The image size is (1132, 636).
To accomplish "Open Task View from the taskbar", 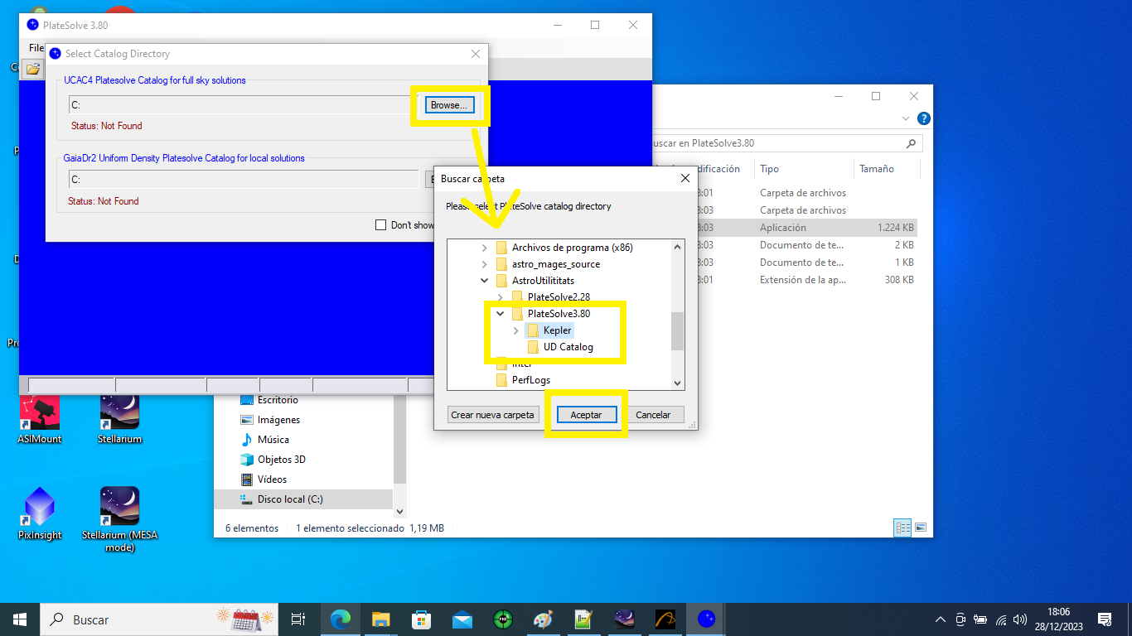I will [x=298, y=619].
